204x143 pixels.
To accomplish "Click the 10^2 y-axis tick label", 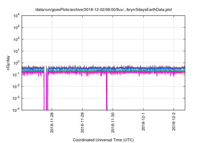I will pos(16,40).
